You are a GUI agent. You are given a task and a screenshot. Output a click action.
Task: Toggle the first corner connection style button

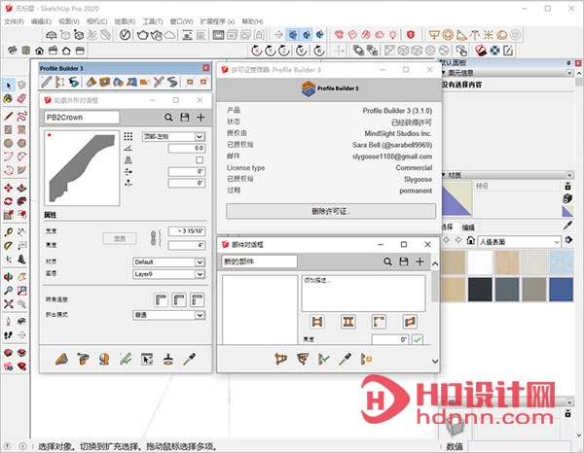click(161, 299)
